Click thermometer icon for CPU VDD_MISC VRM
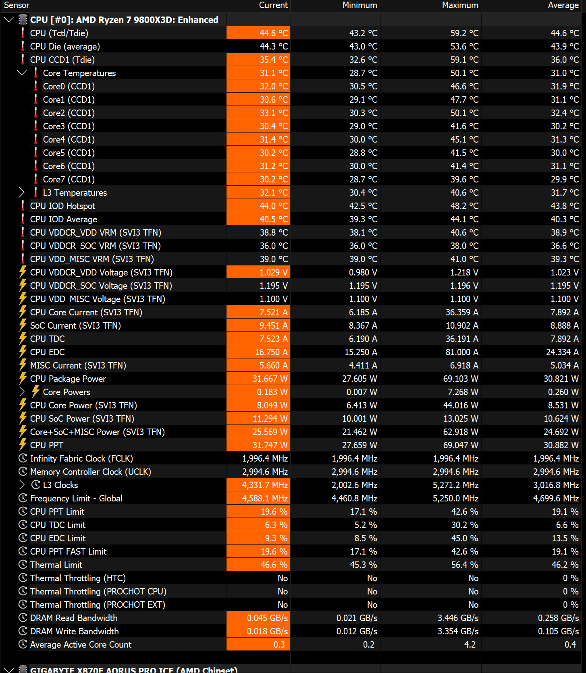This screenshot has width=586, height=673. [x=23, y=259]
